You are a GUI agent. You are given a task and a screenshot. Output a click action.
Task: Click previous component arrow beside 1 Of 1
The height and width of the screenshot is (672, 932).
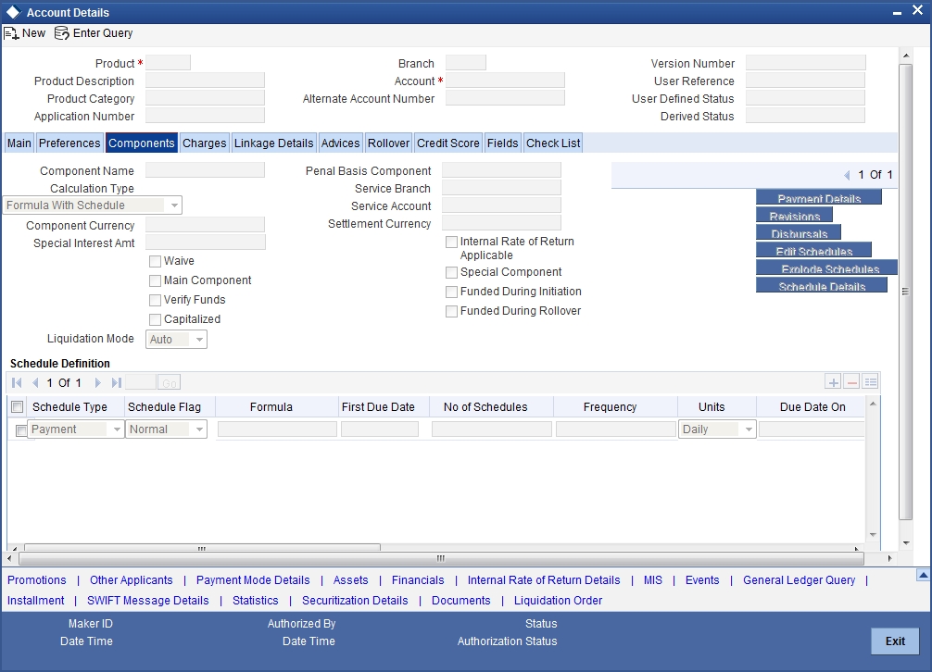847,175
